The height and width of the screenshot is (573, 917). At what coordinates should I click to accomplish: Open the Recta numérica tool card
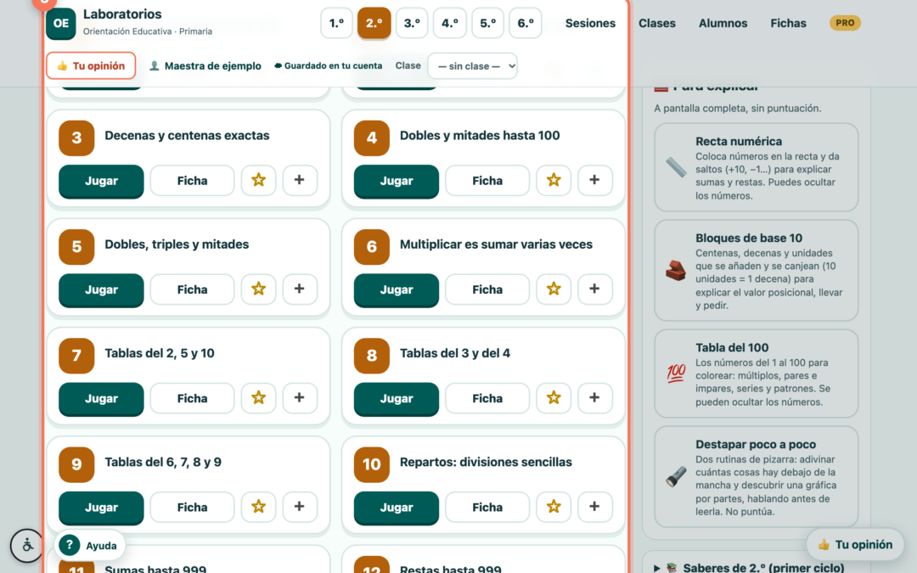757,167
